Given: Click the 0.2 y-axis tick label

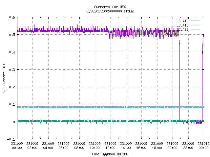Looking at the screenshot, I should pos(12,87).
